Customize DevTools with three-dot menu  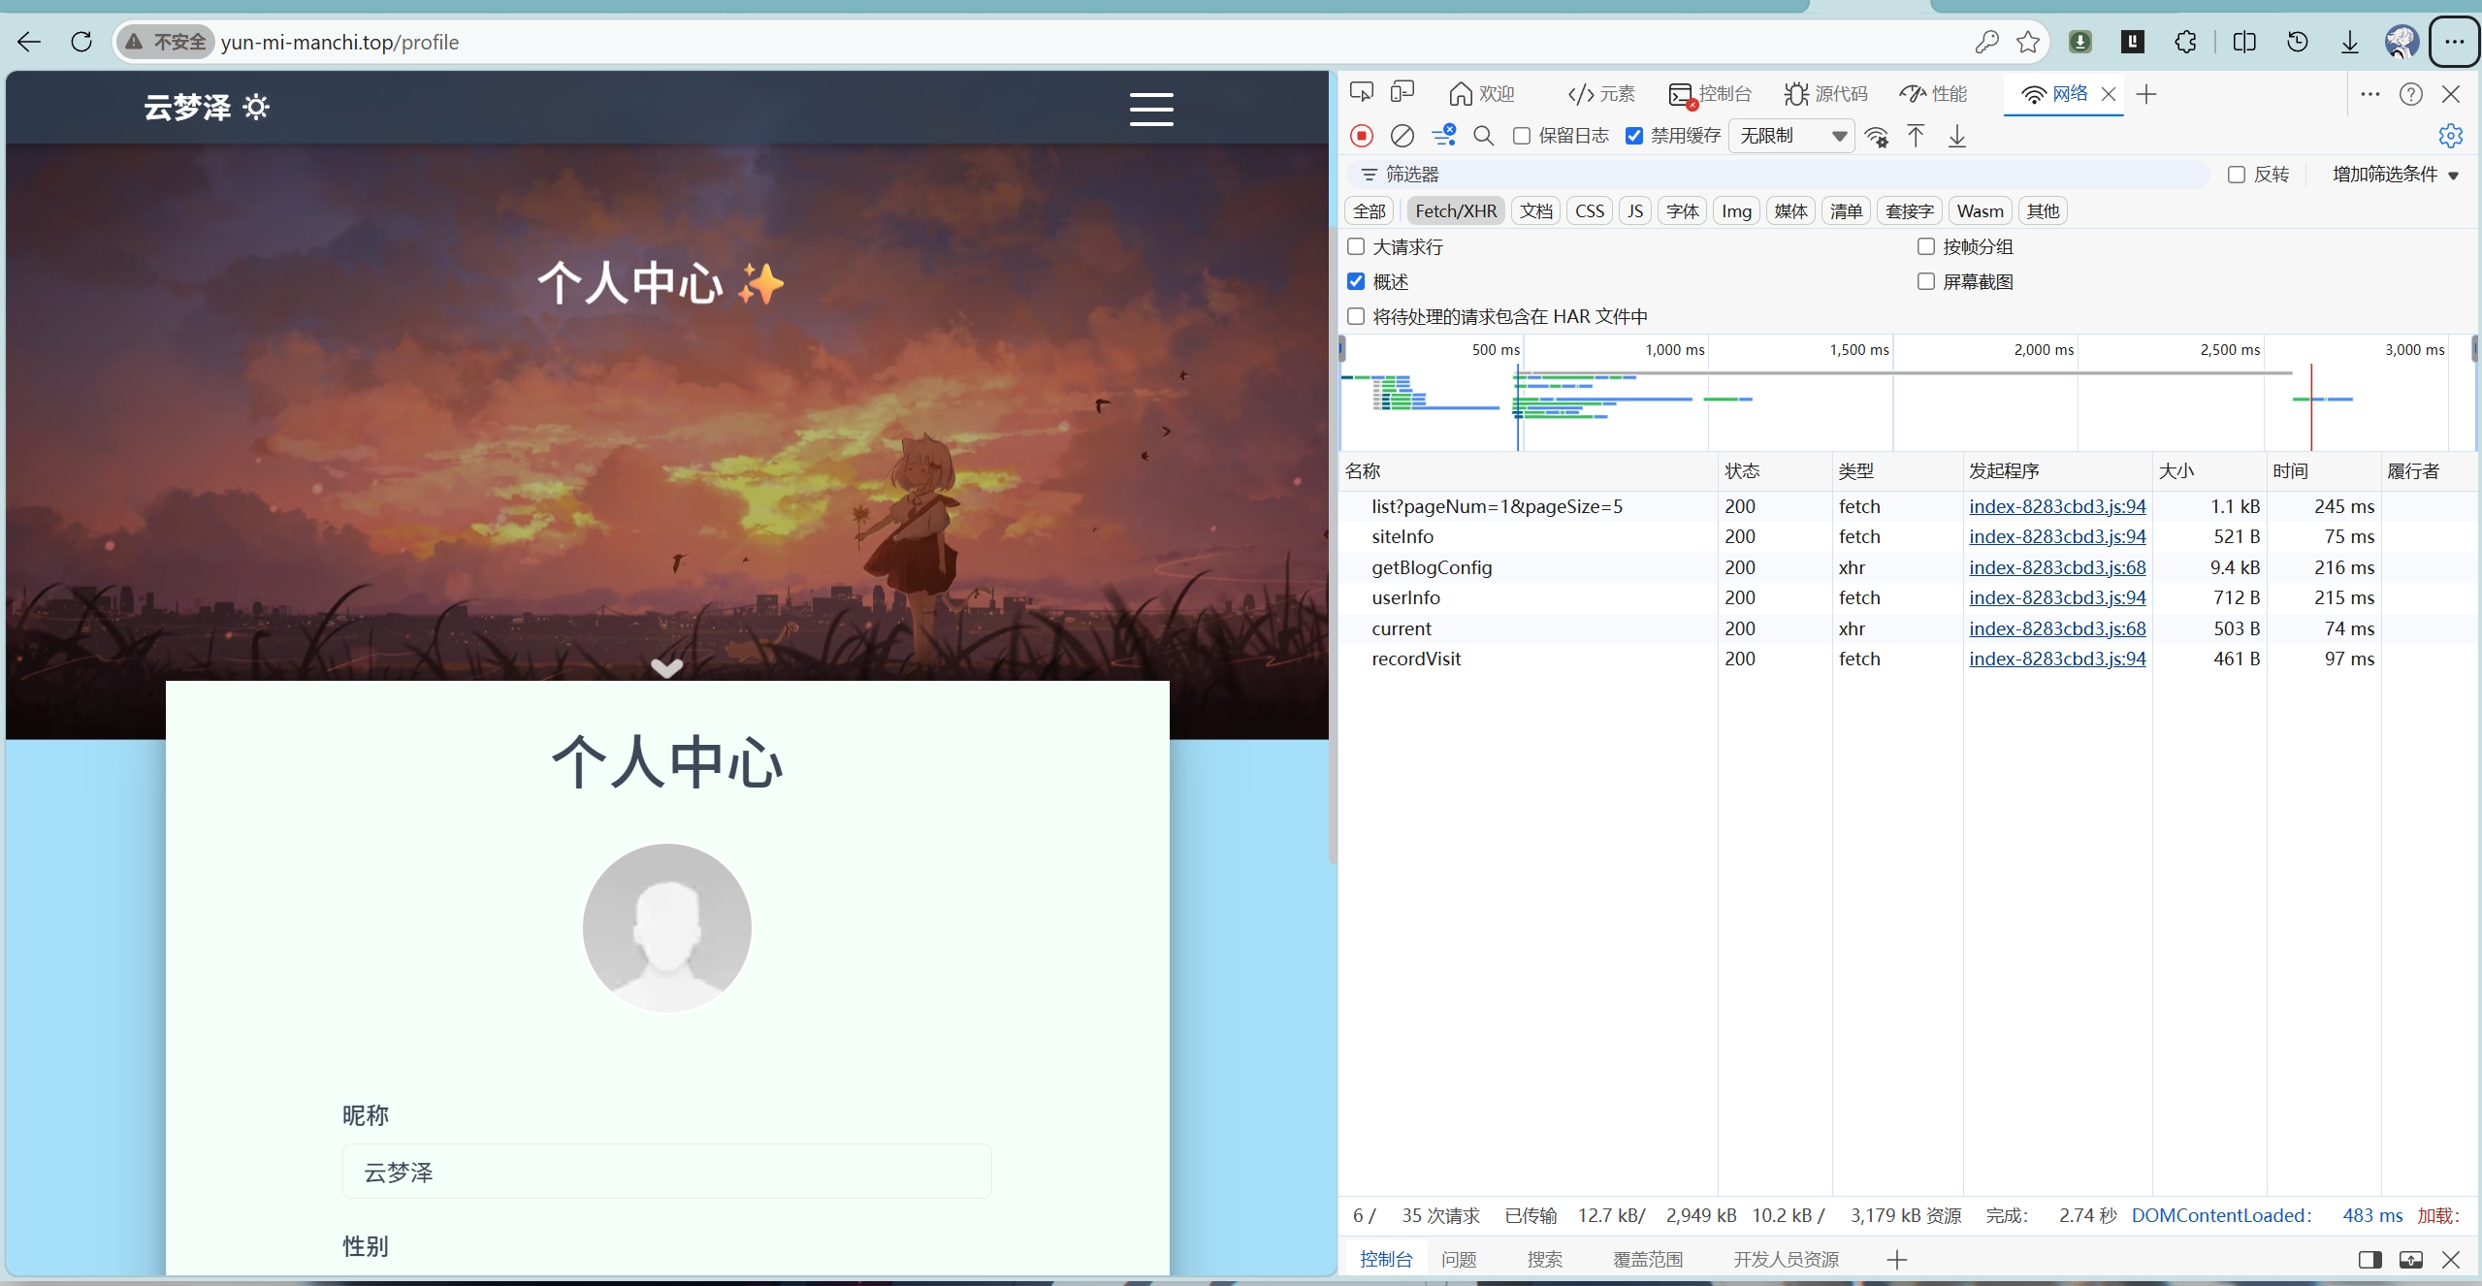(2369, 94)
